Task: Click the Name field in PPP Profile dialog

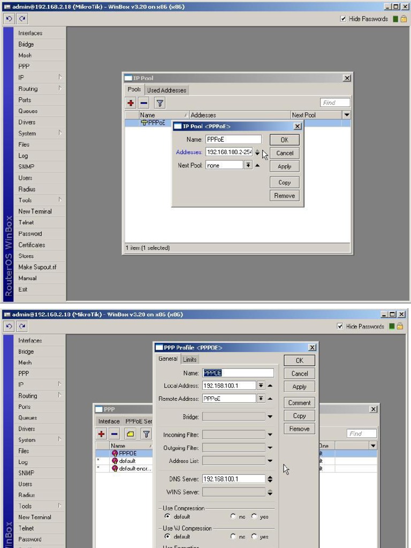Action: (x=238, y=373)
